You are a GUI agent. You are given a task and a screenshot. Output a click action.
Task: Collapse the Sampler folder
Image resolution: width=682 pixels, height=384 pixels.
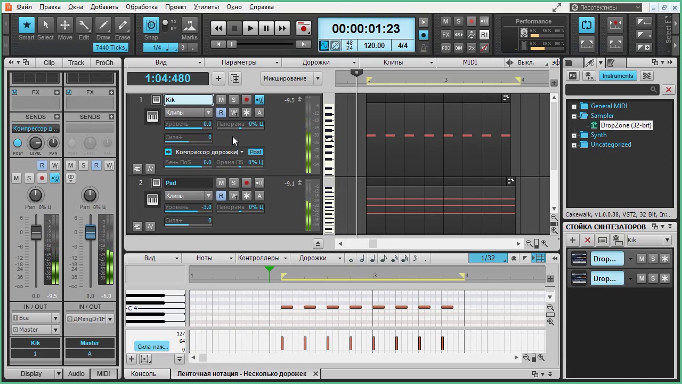tap(574, 116)
